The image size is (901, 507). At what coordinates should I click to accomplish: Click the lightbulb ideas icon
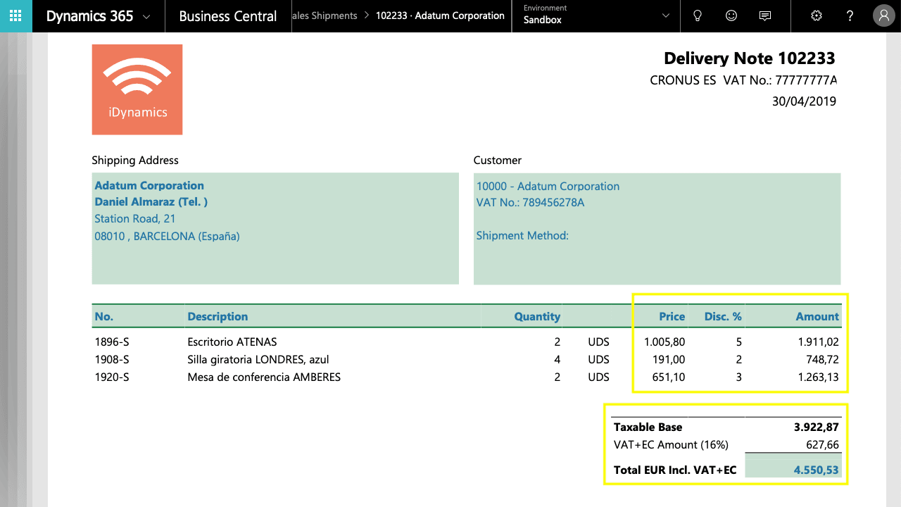pyautogui.click(x=698, y=15)
